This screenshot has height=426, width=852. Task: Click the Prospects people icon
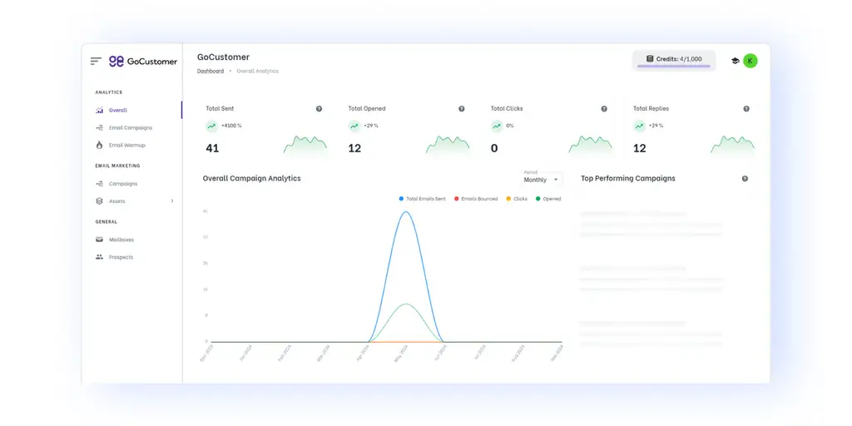[x=100, y=257]
